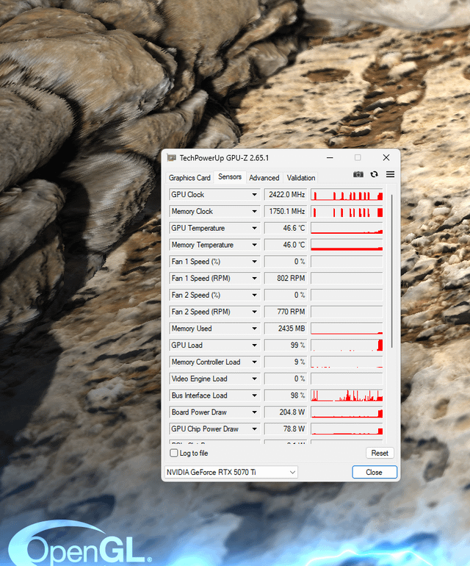Image resolution: width=470 pixels, height=566 pixels.
Task: Click the GPU-Z title bar app icon
Action: click(171, 158)
